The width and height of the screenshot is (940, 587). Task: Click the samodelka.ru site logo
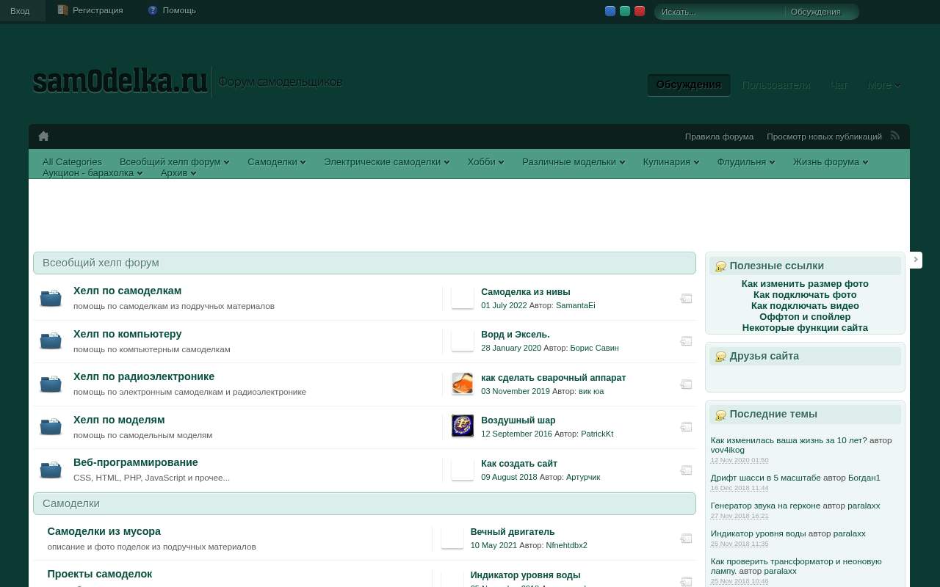pyautogui.click(x=120, y=81)
